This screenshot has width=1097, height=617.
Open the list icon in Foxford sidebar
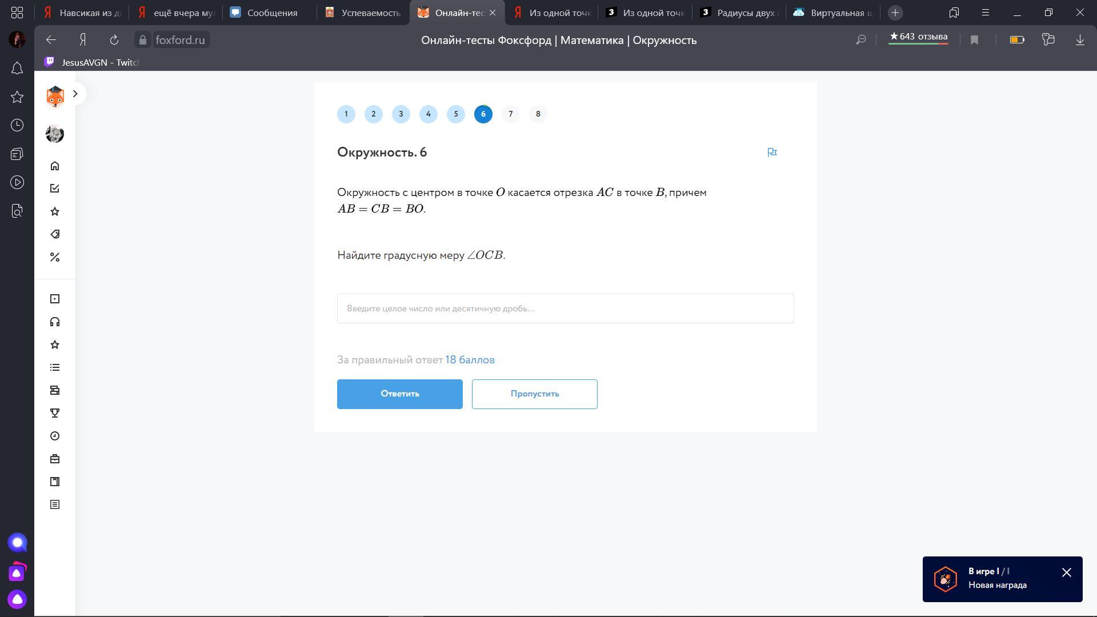click(x=55, y=367)
